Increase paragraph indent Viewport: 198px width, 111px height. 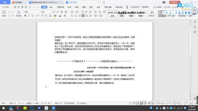point(86,12)
